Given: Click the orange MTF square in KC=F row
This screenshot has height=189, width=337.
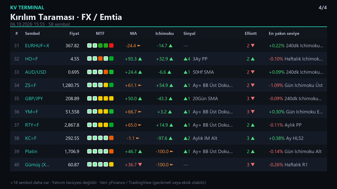Looking at the screenshot, I should click(111, 138).
